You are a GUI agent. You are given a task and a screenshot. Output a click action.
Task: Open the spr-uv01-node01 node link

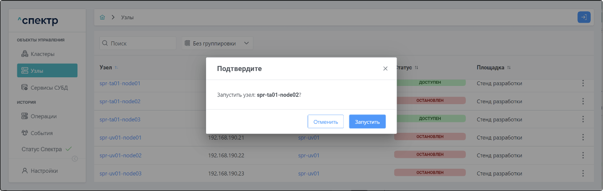pos(120,137)
